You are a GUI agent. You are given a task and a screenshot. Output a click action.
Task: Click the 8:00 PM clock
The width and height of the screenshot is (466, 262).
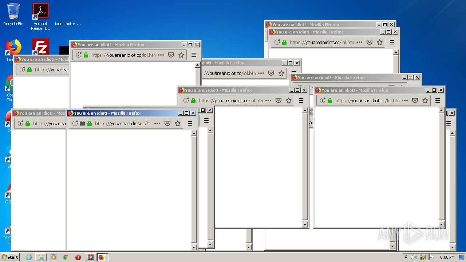pos(447,257)
